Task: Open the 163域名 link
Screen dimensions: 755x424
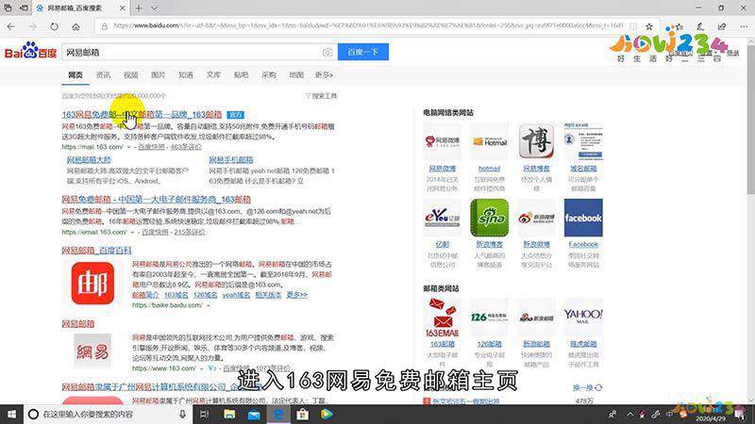Action: point(176,295)
